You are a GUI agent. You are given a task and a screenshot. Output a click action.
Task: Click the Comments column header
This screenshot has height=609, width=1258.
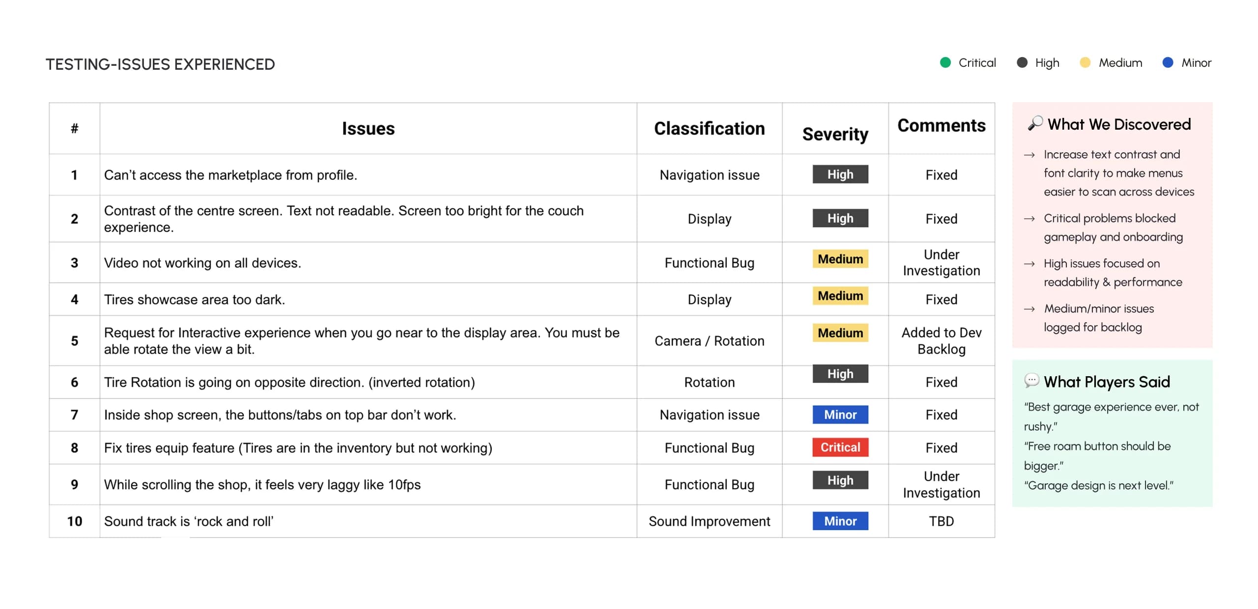click(x=941, y=126)
